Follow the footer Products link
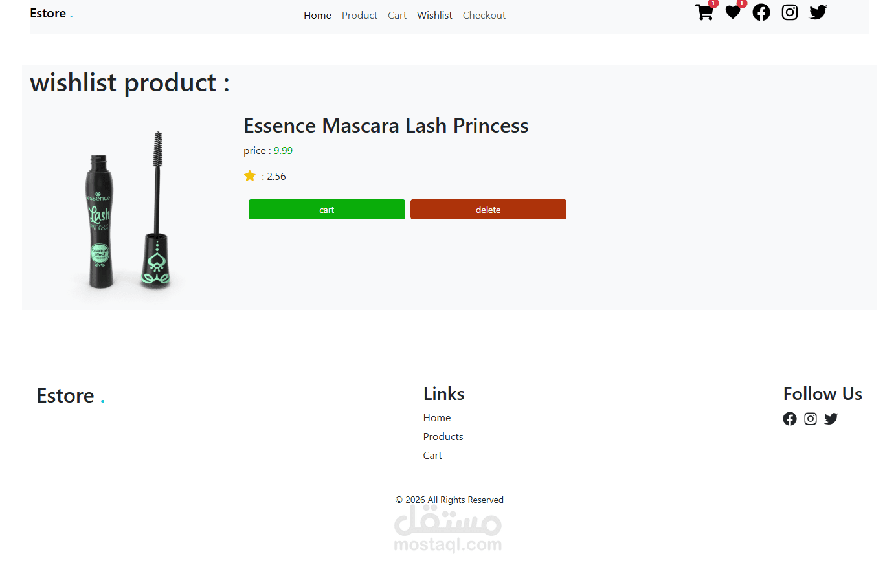The height and width of the screenshot is (565, 896). coord(443,437)
